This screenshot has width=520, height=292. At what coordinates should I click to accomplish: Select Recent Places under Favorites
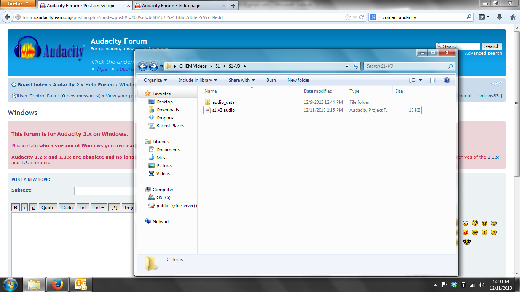pos(170,126)
